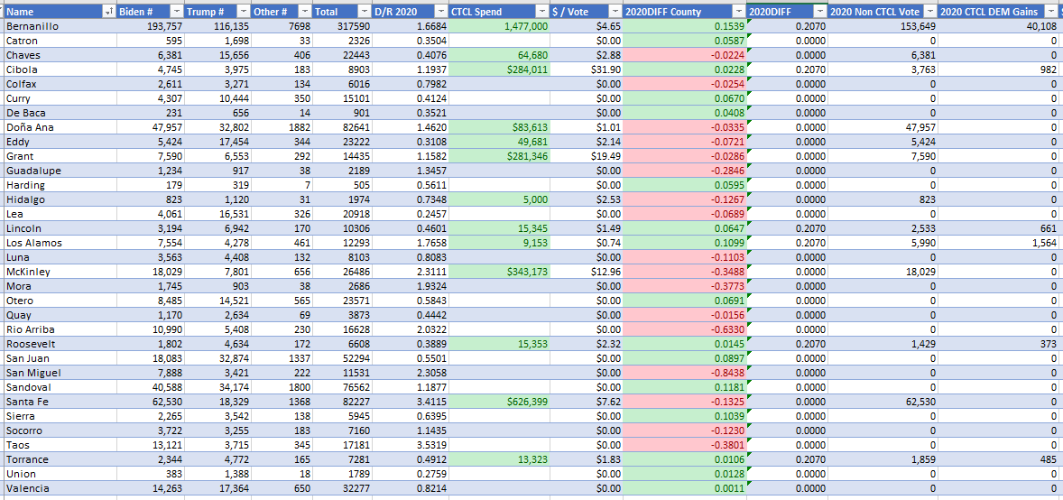Select Hidalgo's CTCL Spend 5,000
The height and width of the screenshot is (500, 1063).
pyautogui.click(x=499, y=199)
